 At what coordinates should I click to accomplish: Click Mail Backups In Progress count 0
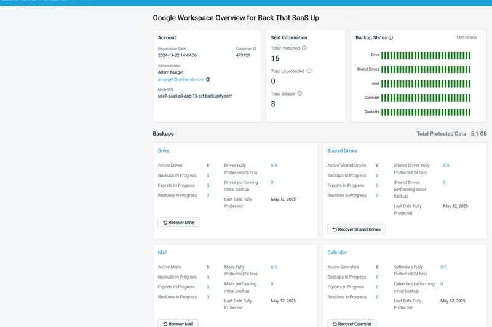click(x=208, y=277)
